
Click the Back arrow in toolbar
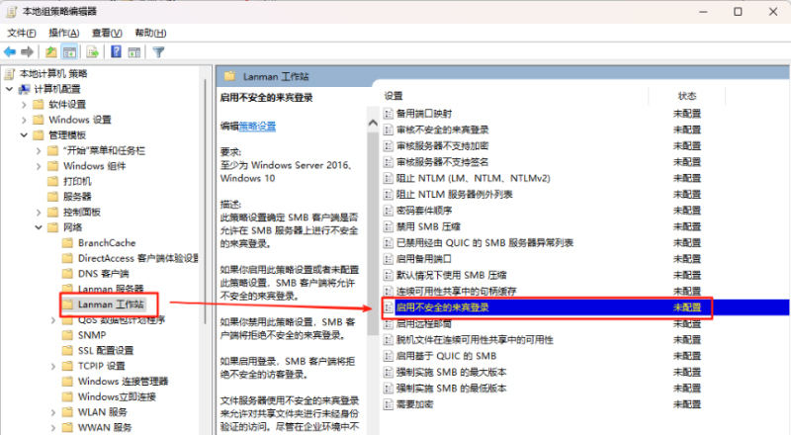coord(11,51)
